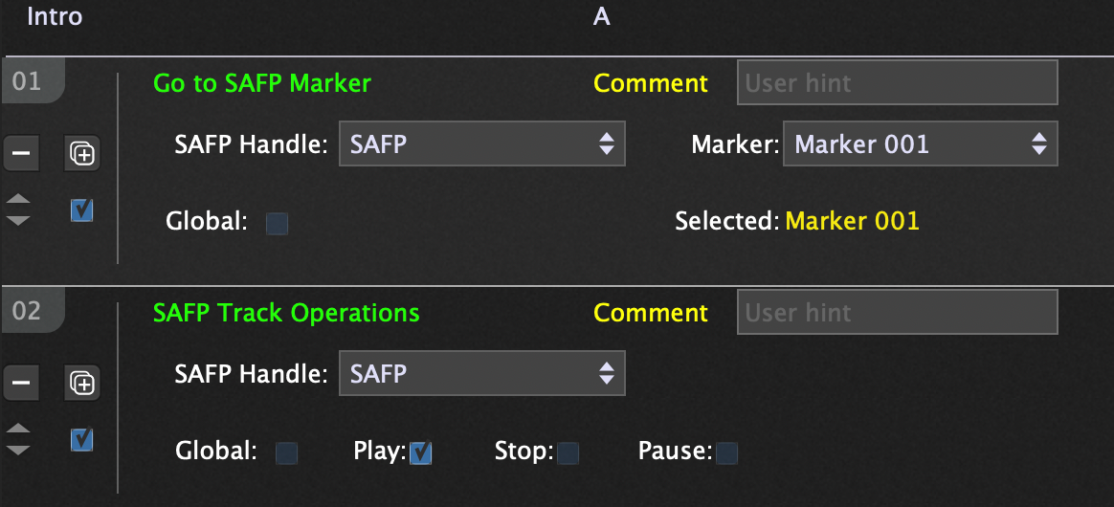This screenshot has width=1114, height=507.
Task: Open the Marker 001 dropdown
Action: (920, 144)
